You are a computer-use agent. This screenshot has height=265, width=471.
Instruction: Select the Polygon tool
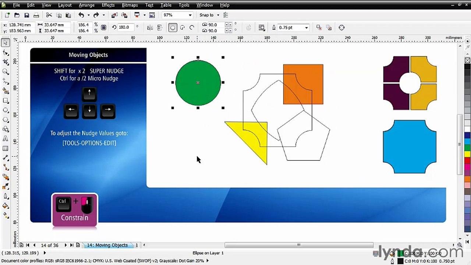[6, 120]
